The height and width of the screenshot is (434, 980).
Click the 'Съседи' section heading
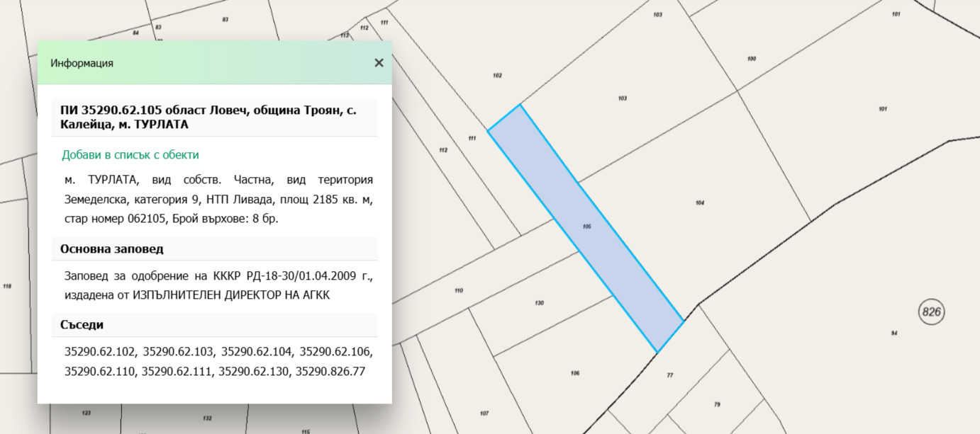click(82, 325)
